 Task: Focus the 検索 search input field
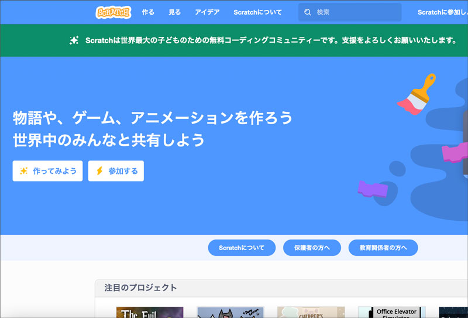pos(357,12)
